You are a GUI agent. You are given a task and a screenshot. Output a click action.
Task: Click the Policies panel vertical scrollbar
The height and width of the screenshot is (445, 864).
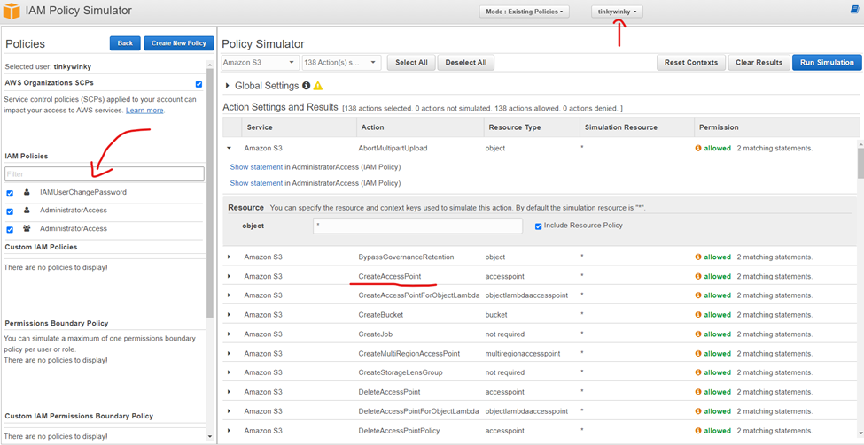[209, 193]
